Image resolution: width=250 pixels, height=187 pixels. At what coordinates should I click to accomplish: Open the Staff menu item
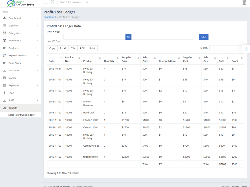[x=20, y=100]
